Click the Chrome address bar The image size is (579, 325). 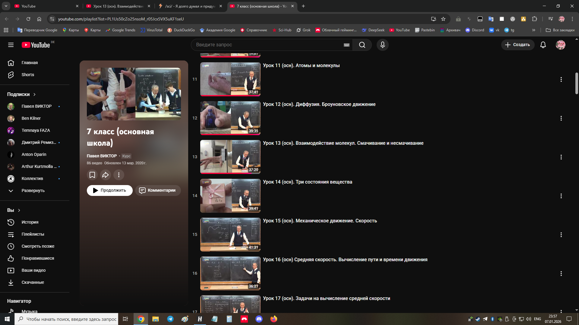tap(241, 19)
